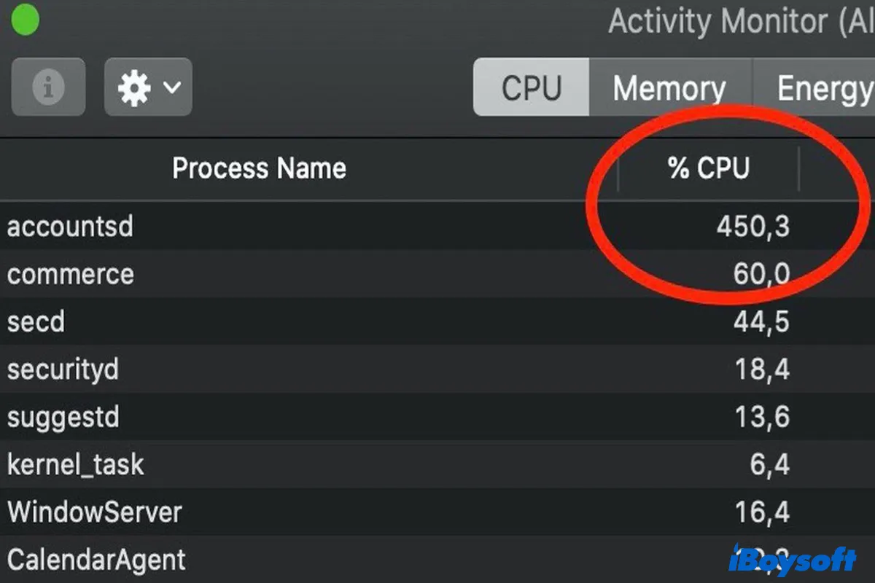Switch to the Memory tab
The image size is (875, 583).
[x=669, y=88]
